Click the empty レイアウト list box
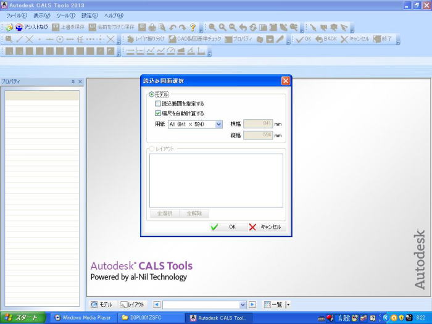 216,180
